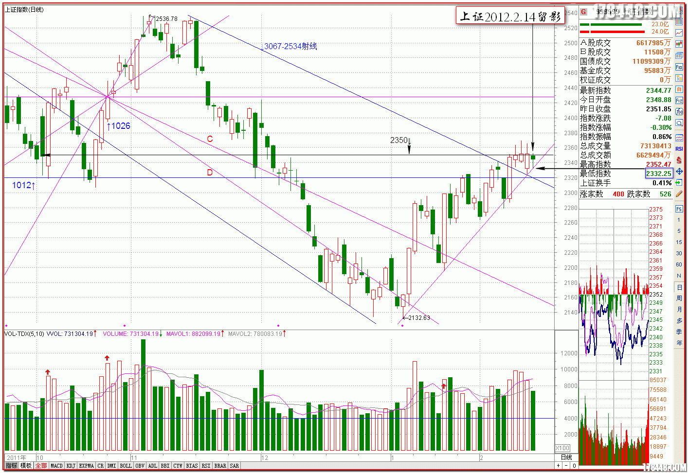Select the DMI indicator tab
This screenshot has height=473, width=688.
pos(112,466)
